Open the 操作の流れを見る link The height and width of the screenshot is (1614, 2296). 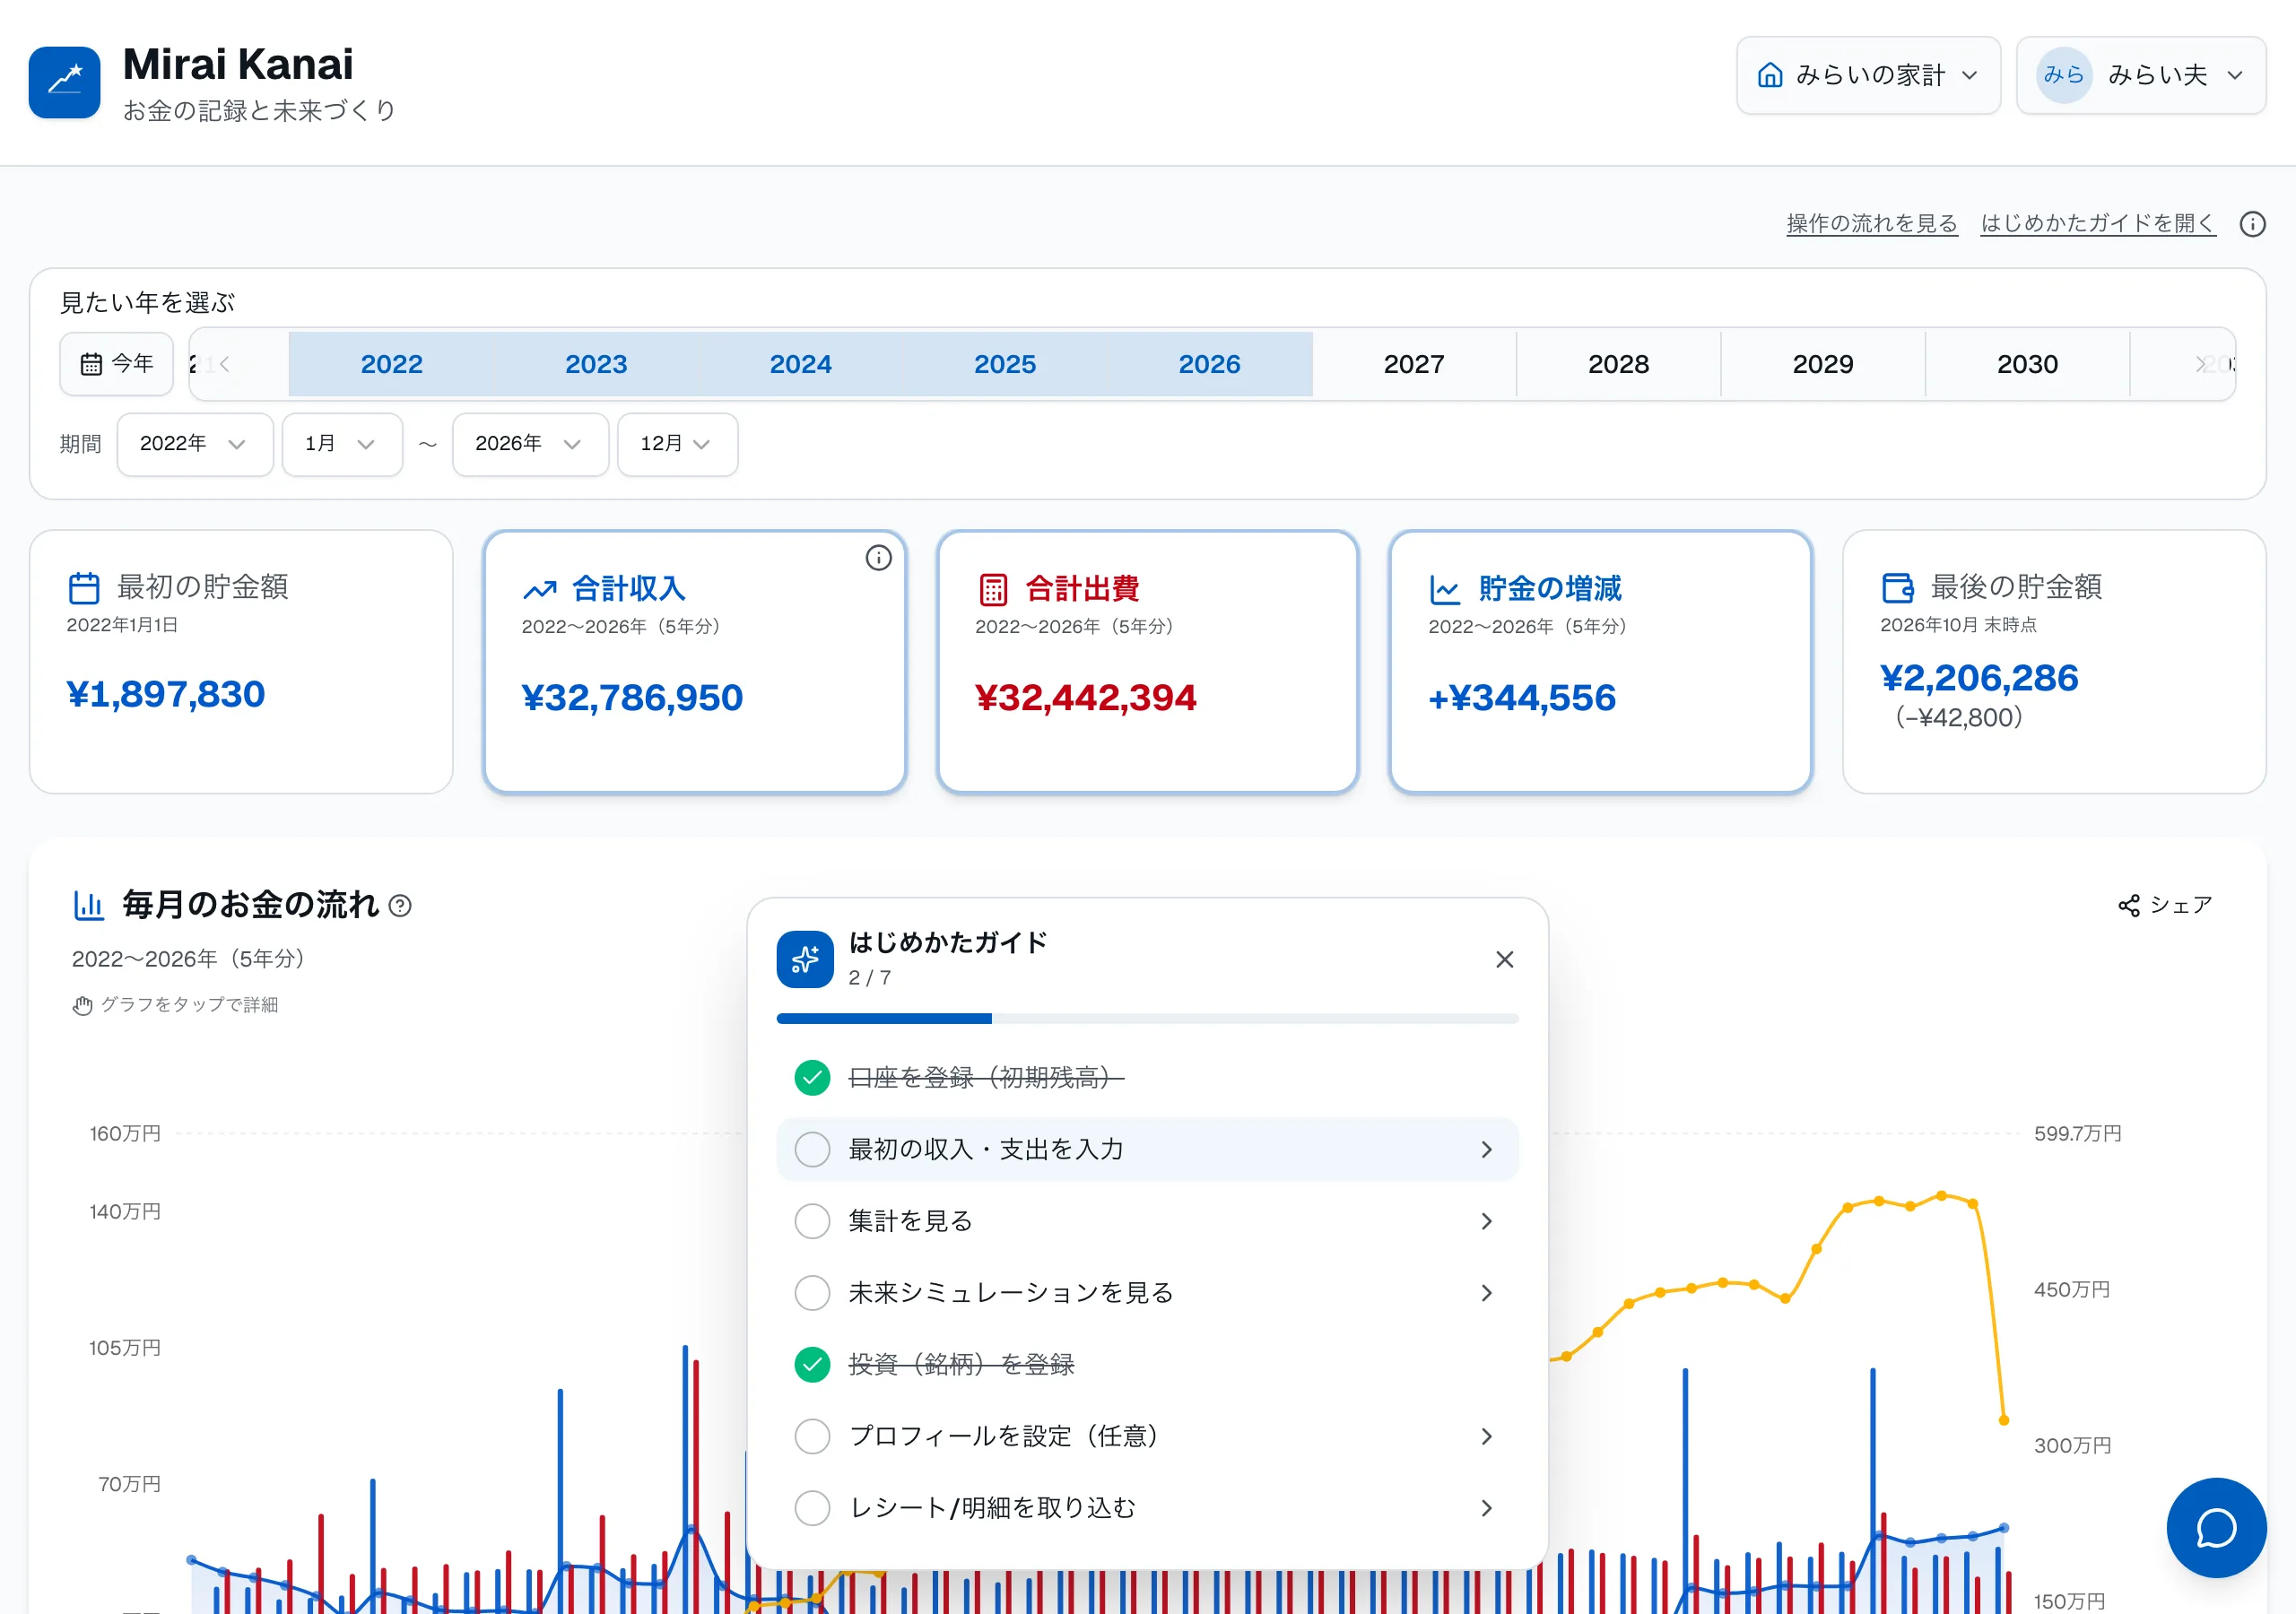point(1872,224)
